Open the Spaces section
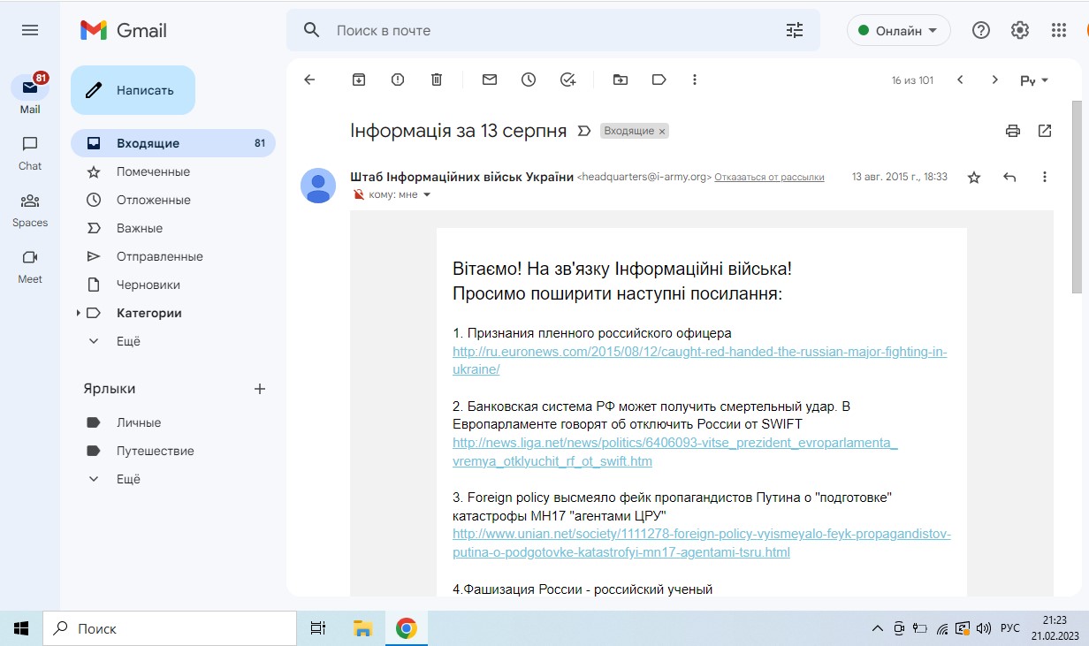 [30, 209]
